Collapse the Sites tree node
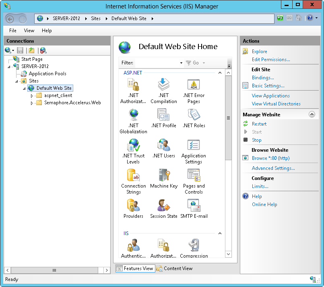This screenshot has height=287, width=324. tap(17, 81)
